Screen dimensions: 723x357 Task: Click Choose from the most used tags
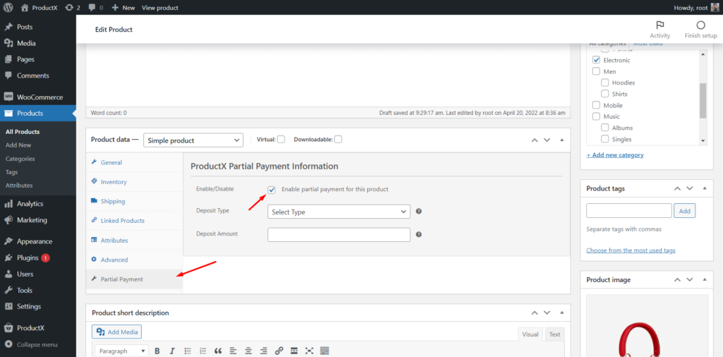point(631,250)
